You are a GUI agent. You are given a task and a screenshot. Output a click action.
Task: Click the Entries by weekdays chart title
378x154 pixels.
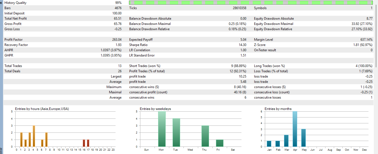[155, 109]
